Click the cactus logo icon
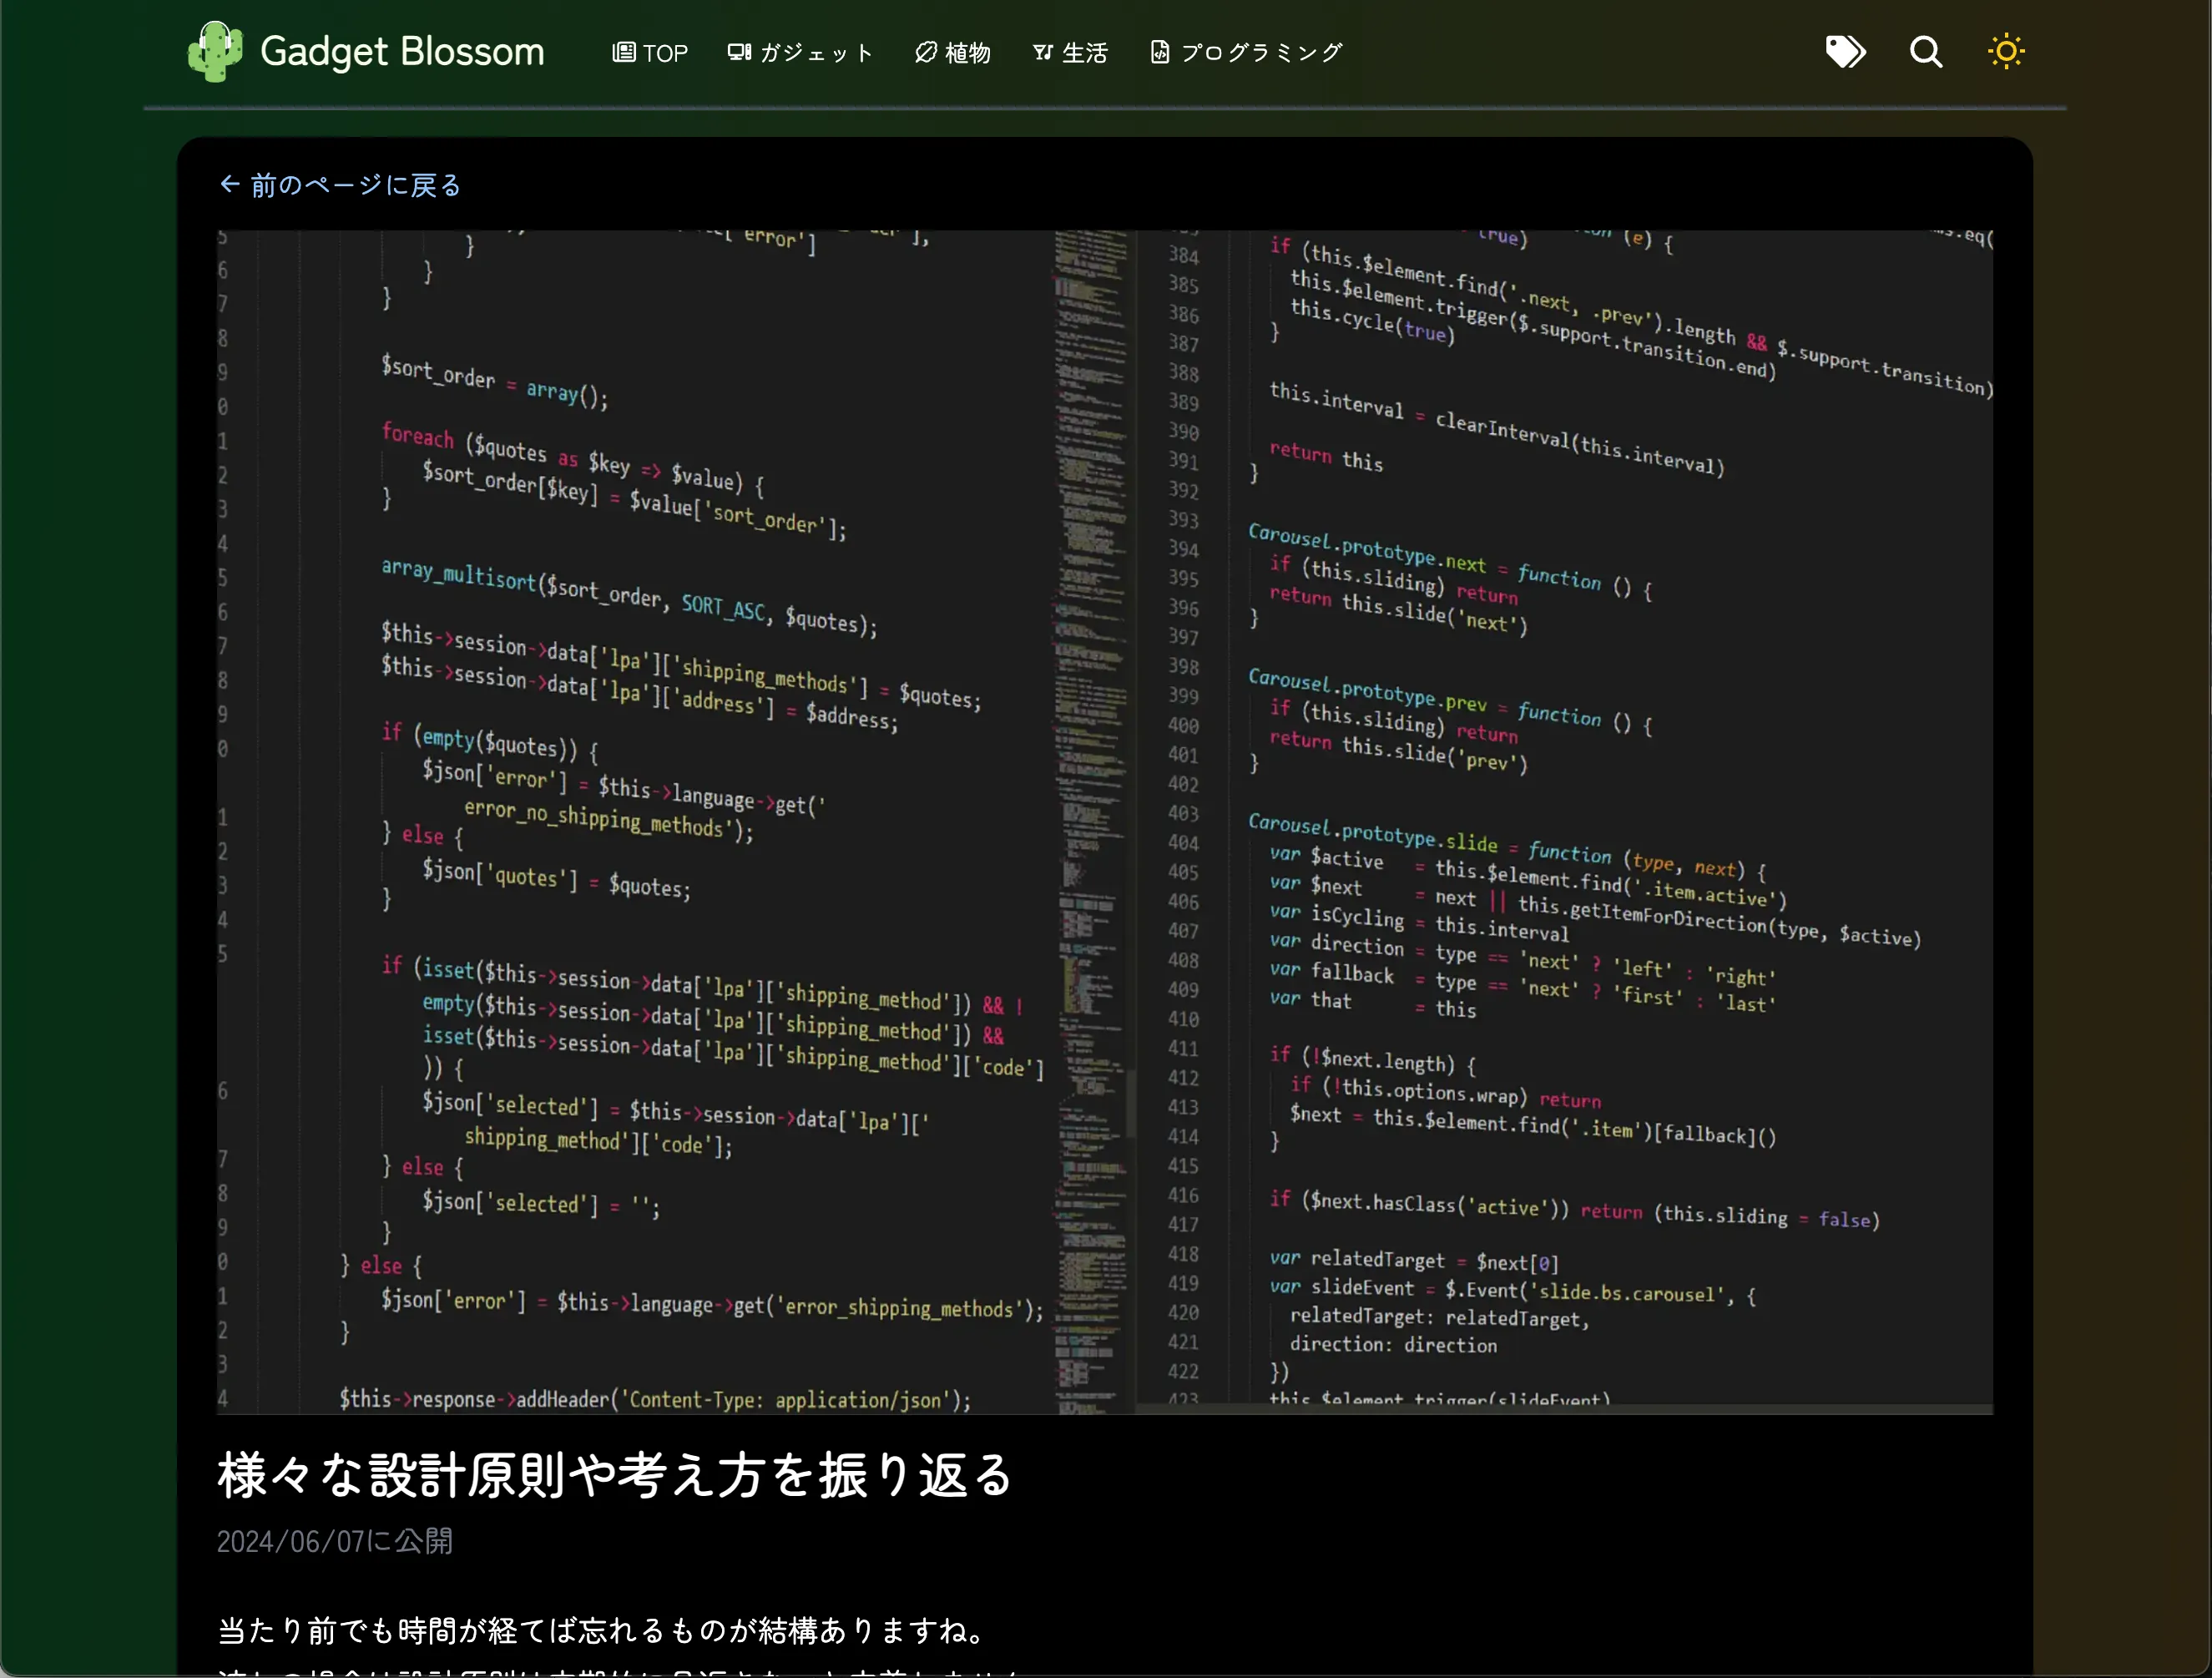Viewport: 2212px width, 1678px height. (214, 51)
